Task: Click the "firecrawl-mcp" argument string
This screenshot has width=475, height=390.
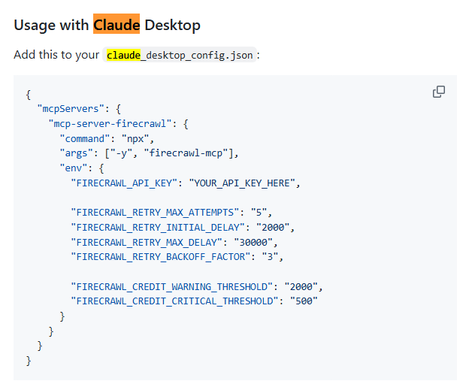Action: [195, 153]
